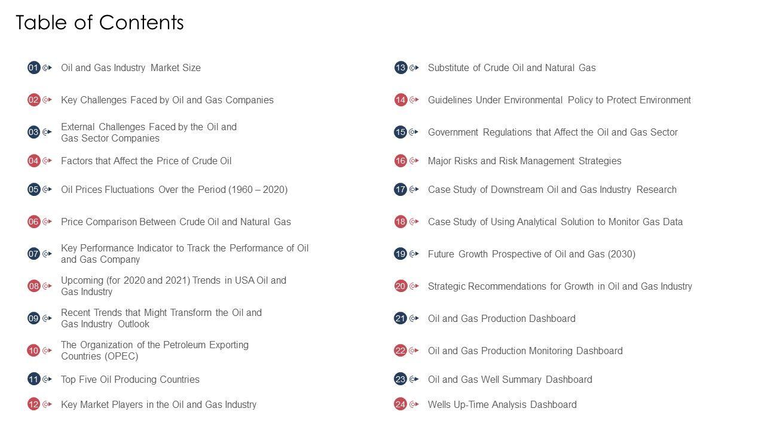Open Future Growth Prospective of Oil and Gas (2030)
Screen dimensions: 765x430
[x=531, y=254]
